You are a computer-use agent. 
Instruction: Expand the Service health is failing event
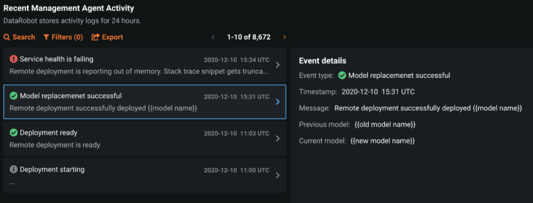coord(277,65)
